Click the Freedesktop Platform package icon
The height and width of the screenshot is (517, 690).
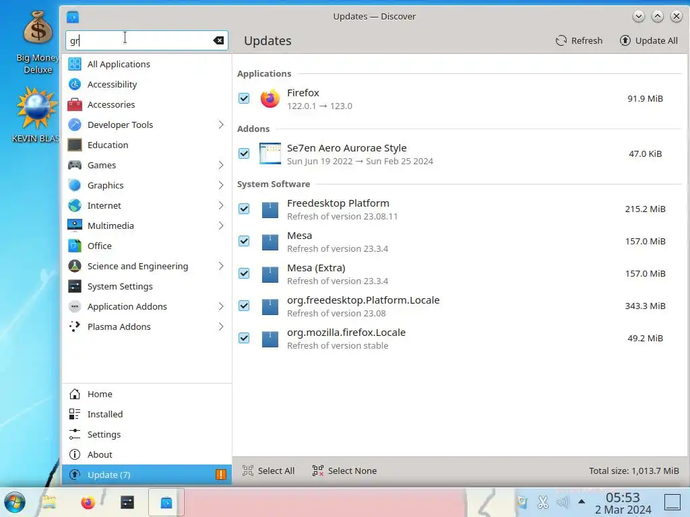[270, 209]
